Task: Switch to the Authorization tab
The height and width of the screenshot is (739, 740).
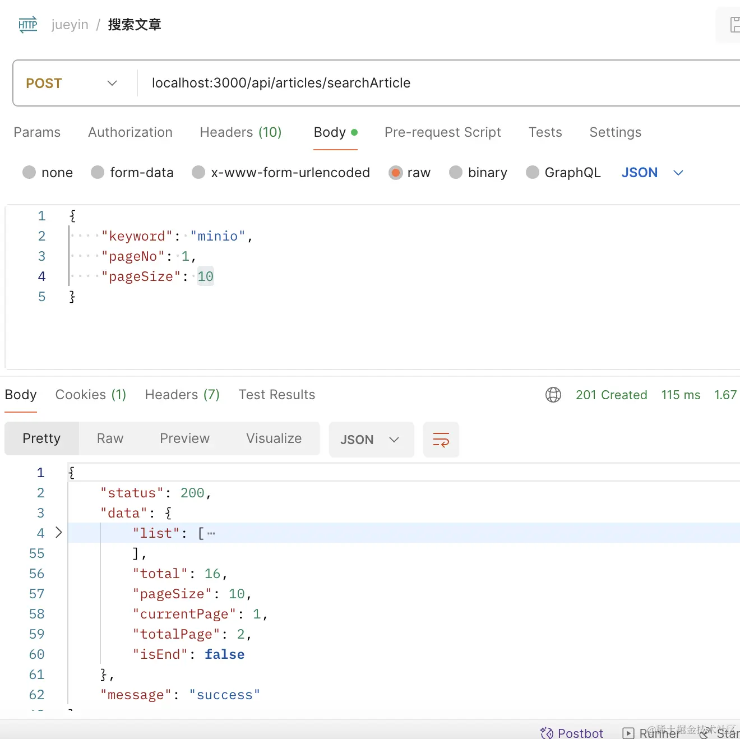Action: point(130,132)
